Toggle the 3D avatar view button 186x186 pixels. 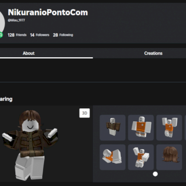point(85,113)
